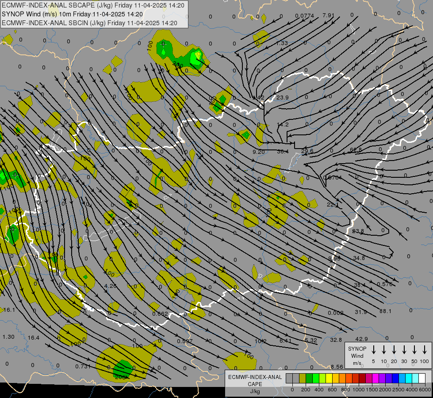Click the 31.9 value on the map

360,312
